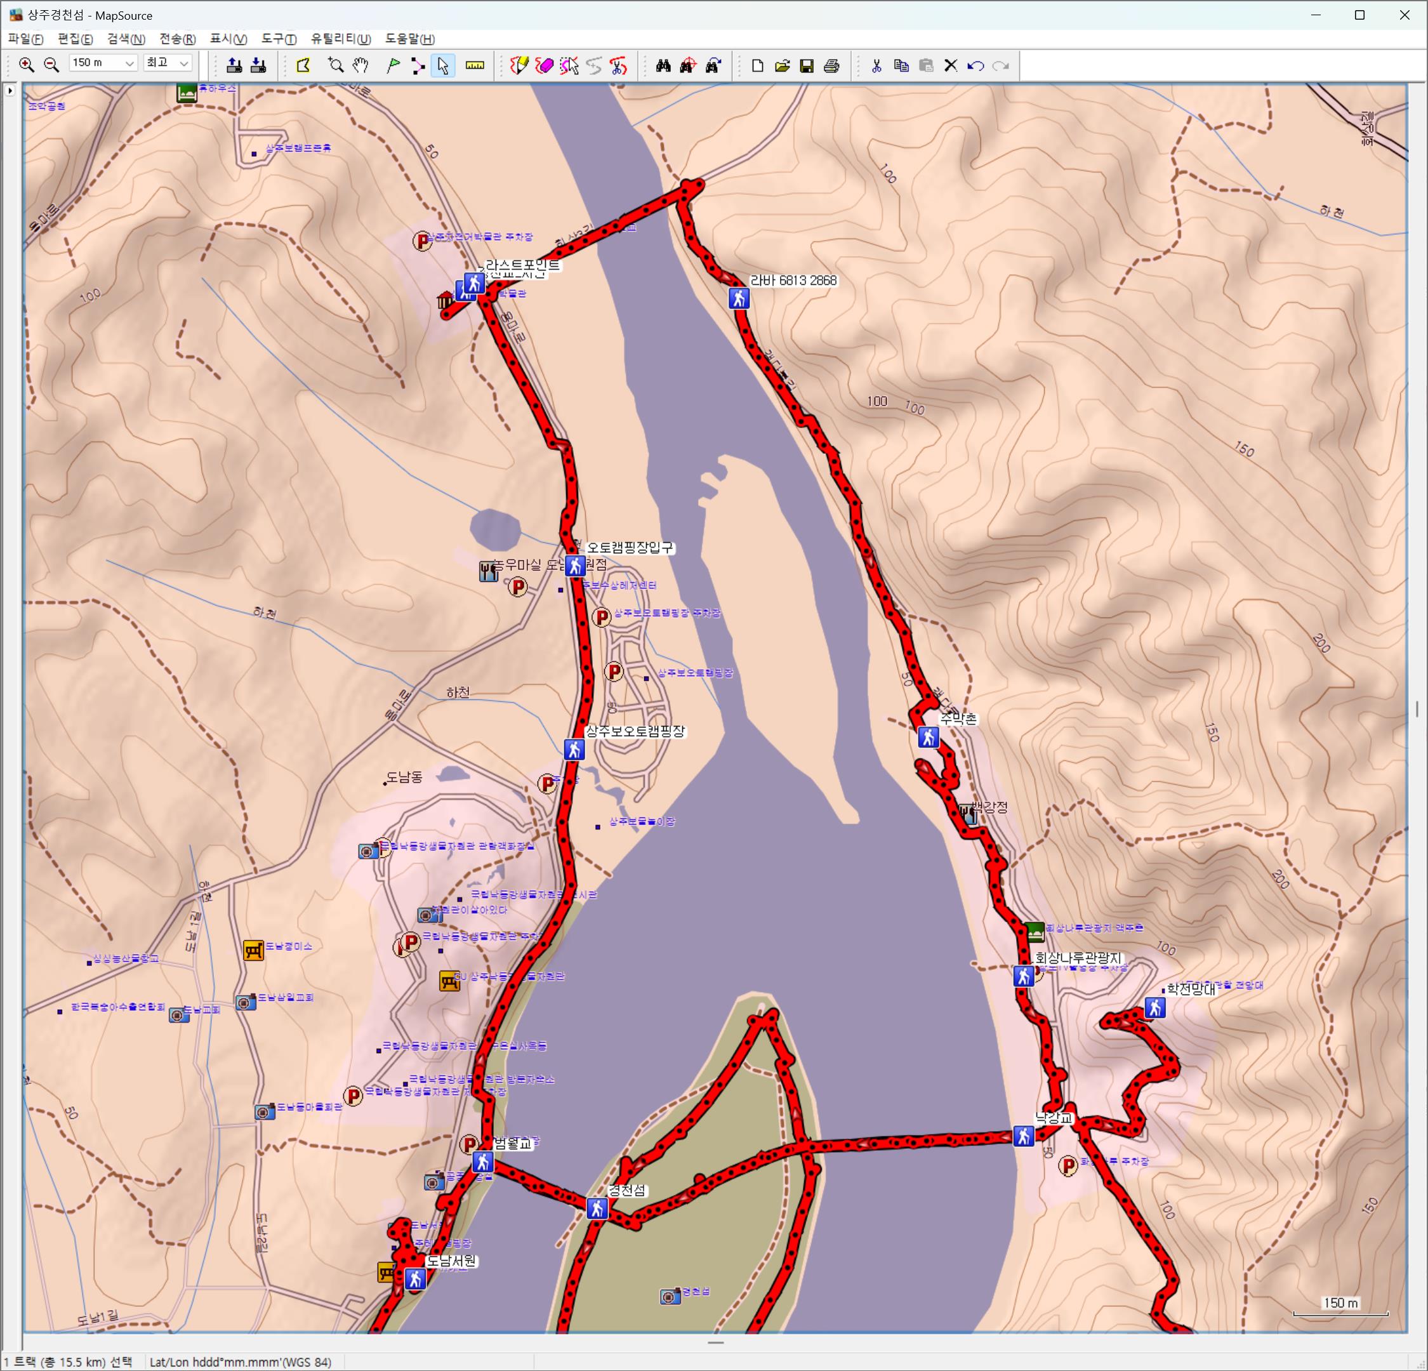Toggle the selection arrow tool

pyautogui.click(x=442, y=65)
